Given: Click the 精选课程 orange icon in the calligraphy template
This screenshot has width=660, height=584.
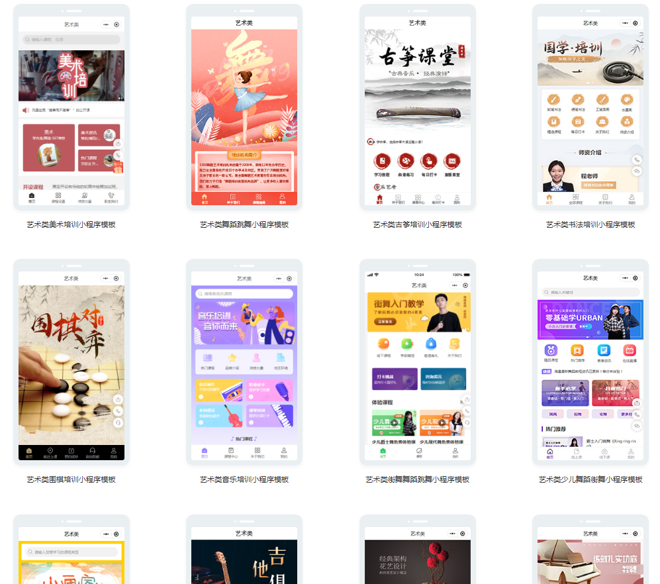Looking at the screenshot, I should pos(553,122).
